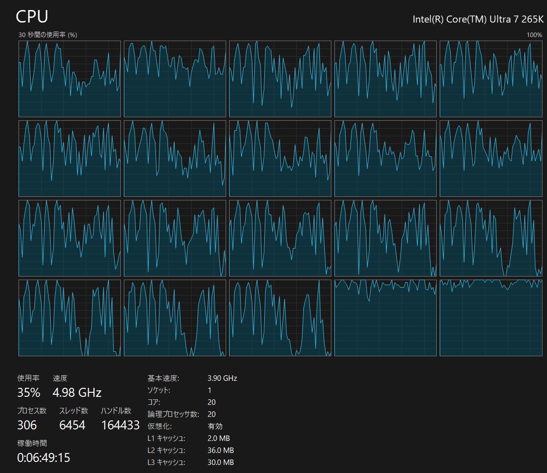Click the 0:06:49:15 uptime value
This screenshot has height=473, width=547.
click(44, 457)
